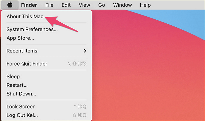Open the Window menu
Image resolution: width=205 pixels, height=121 pixels.
122,5
